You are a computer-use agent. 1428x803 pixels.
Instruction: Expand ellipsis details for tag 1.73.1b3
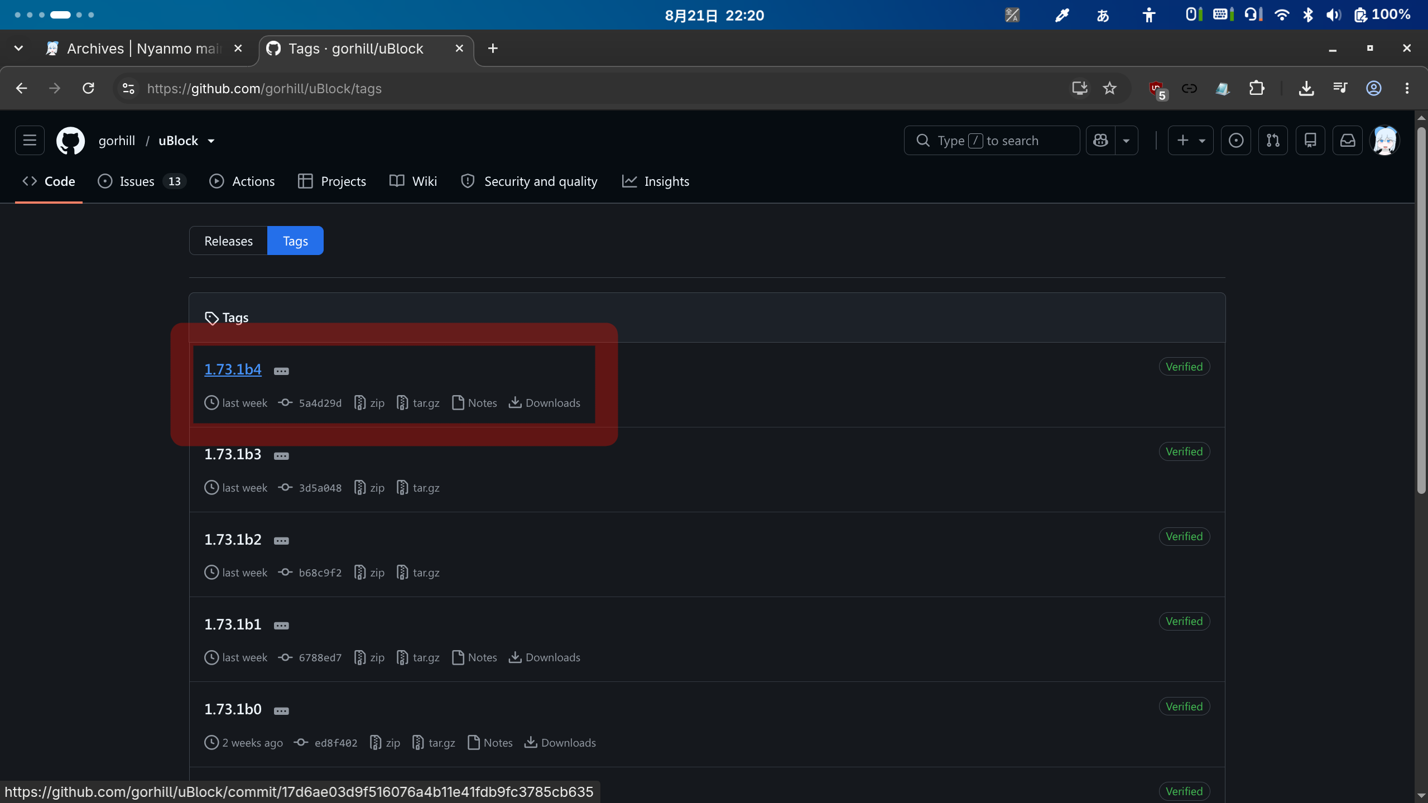coord(281,456)
